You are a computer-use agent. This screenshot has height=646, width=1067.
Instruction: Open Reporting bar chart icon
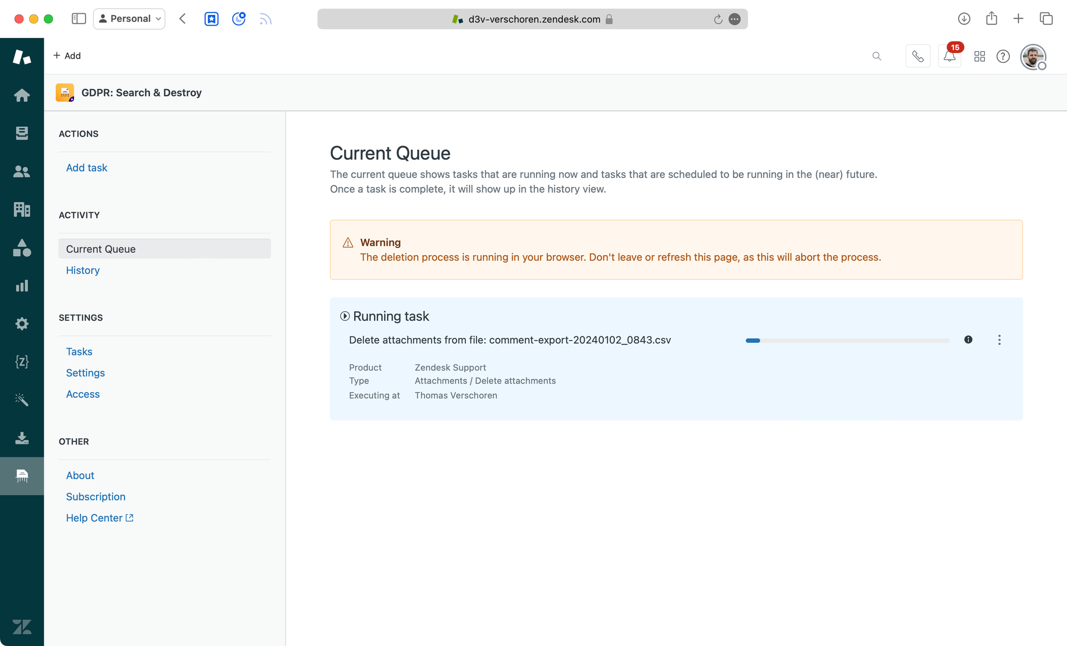[22, 286]
